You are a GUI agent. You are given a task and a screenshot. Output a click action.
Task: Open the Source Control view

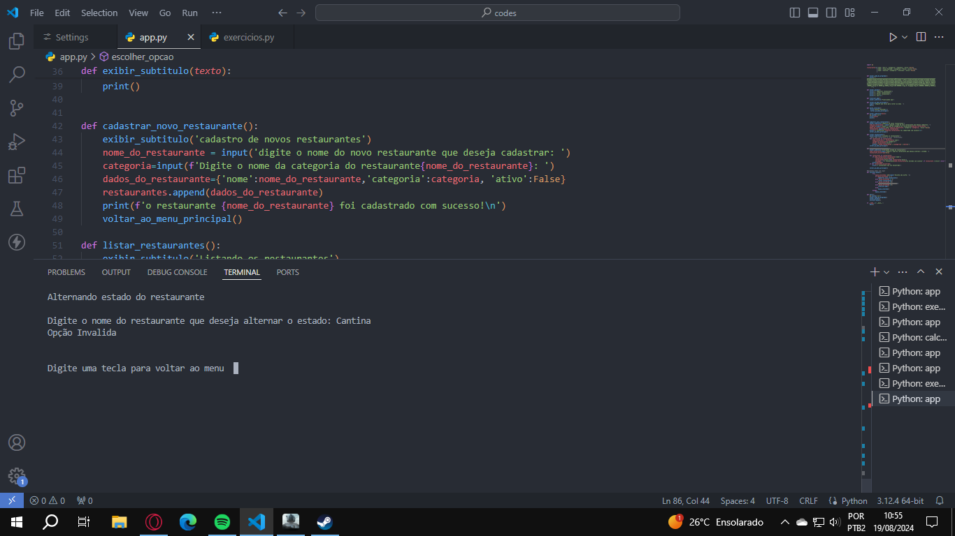[x=17, y=107]
